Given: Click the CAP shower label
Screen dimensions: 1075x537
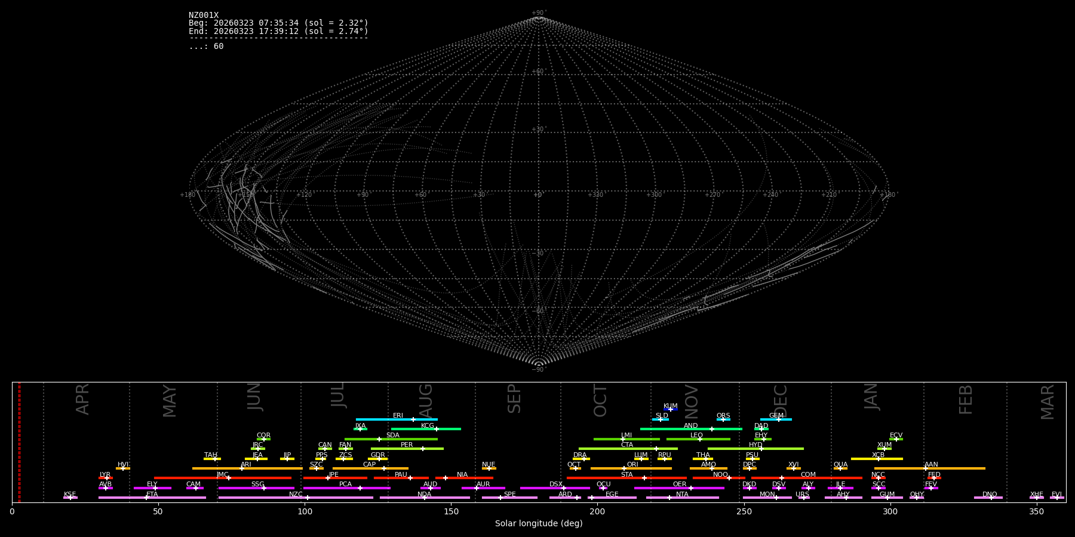Looking at the screenshot, I should 370,465.
